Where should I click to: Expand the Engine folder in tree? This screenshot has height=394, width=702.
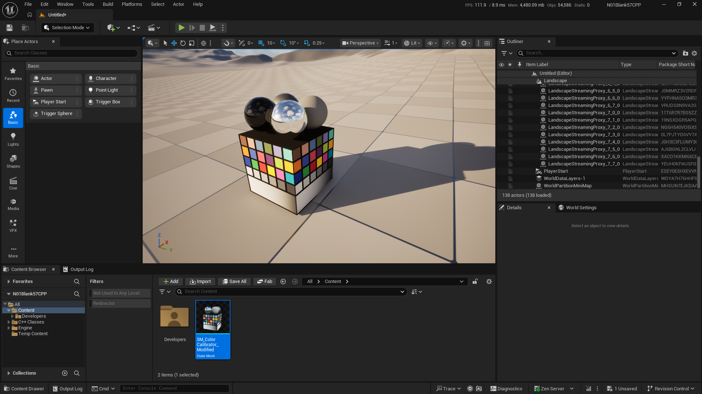pos(9,328)
